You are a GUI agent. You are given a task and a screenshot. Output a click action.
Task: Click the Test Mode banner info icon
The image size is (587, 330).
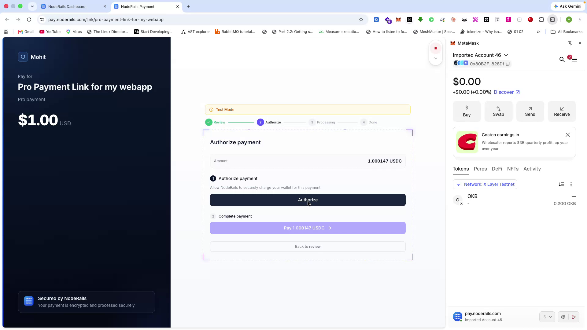point(211,110)
